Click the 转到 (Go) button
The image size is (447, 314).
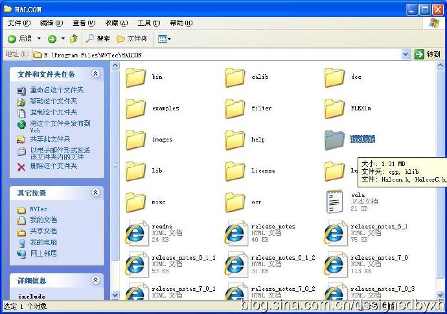[428, 54]
